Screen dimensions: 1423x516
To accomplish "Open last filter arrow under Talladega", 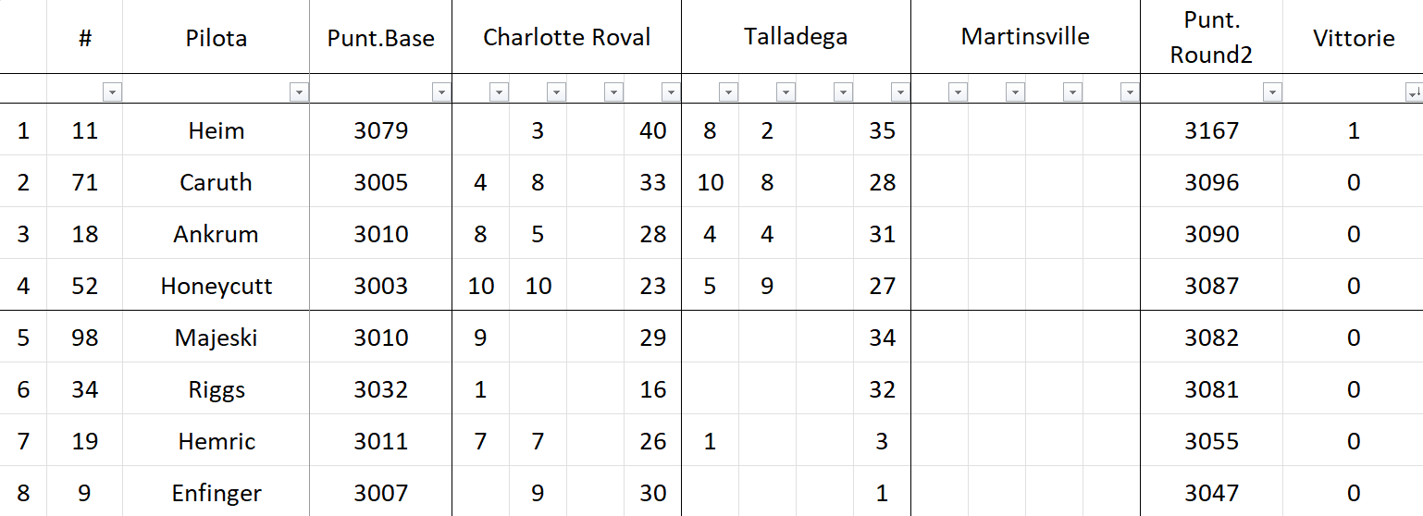I will coord(900,92).
